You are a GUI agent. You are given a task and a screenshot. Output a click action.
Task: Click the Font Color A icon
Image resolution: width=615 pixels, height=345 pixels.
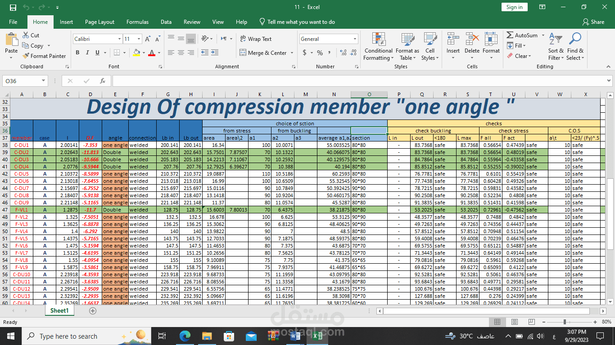[x=152, y=53]
